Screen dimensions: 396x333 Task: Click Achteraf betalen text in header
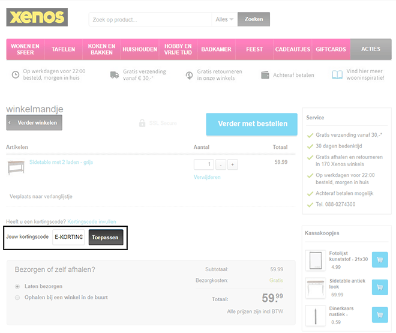293,75
